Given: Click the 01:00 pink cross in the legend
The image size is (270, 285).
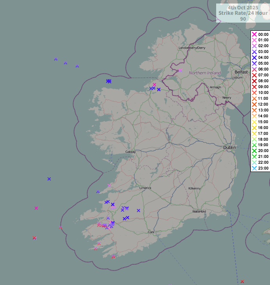Looking at the screenshot, I should click(254, 40).
